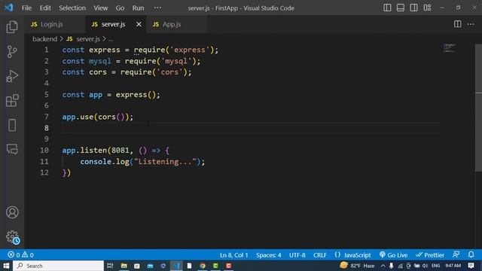This screenshot has width=482, height=271.
Task: Click the Windows taskbar Search box
Action: 59,266
